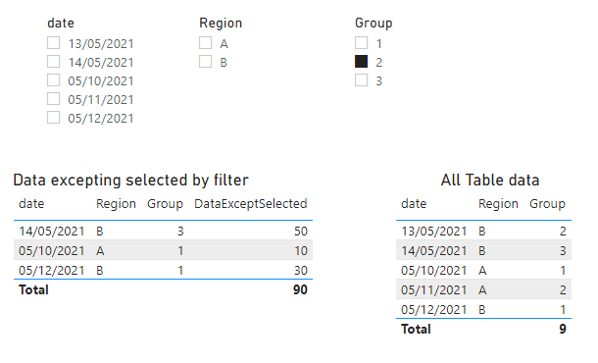The height and width of the screenshot is (363, 598).
Task: Click 14/05/2021 in All Table data
Action: [433, 251]
